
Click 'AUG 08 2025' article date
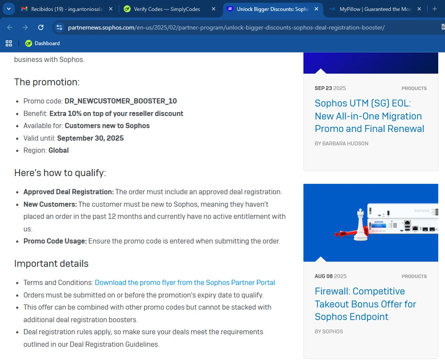[330, 276]
